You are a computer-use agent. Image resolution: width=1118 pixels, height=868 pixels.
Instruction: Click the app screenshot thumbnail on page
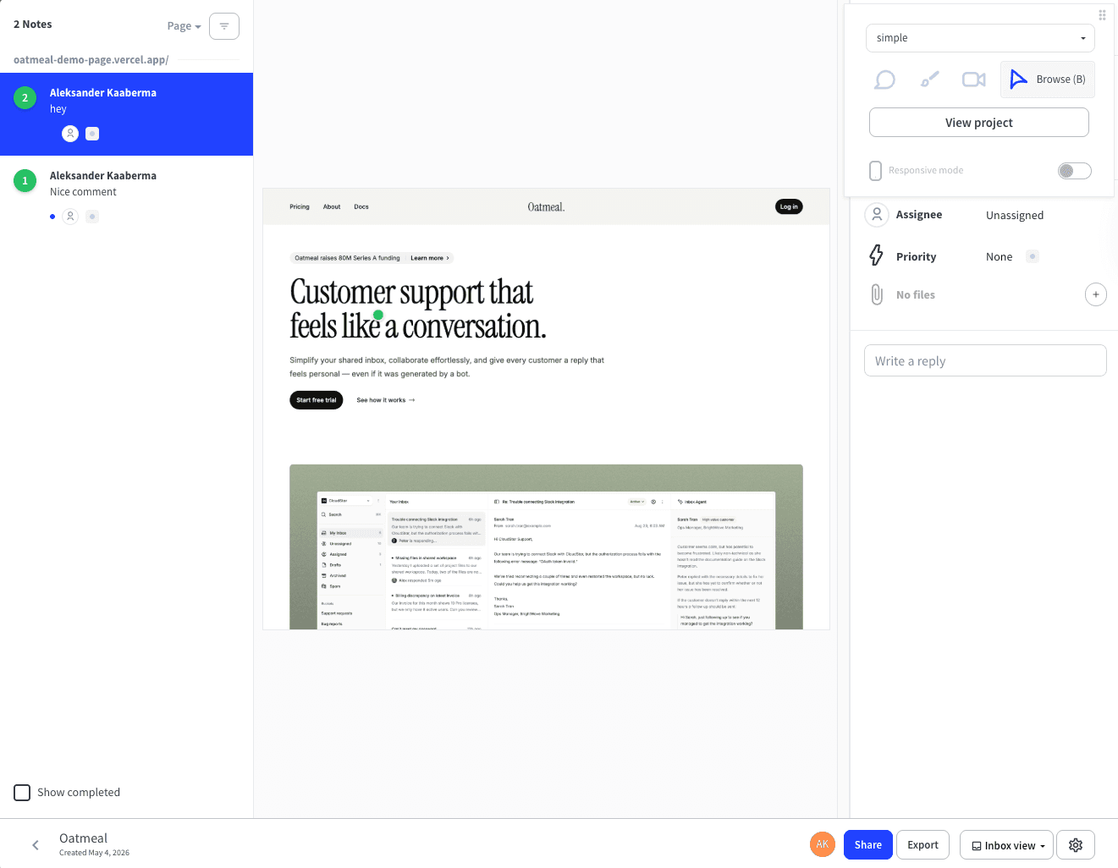546,547
